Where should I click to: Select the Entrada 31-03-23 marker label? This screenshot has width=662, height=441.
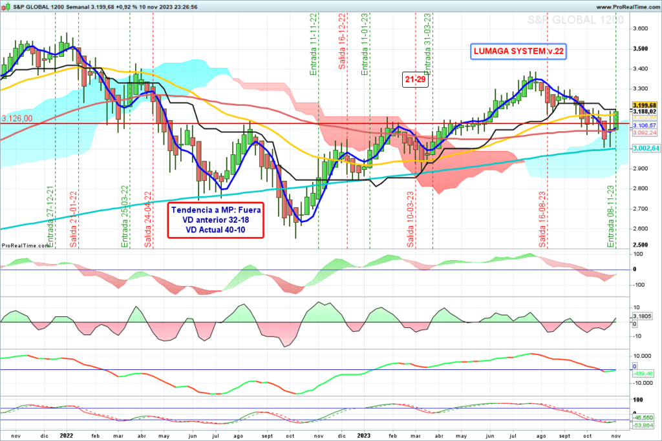click(427, 45)
